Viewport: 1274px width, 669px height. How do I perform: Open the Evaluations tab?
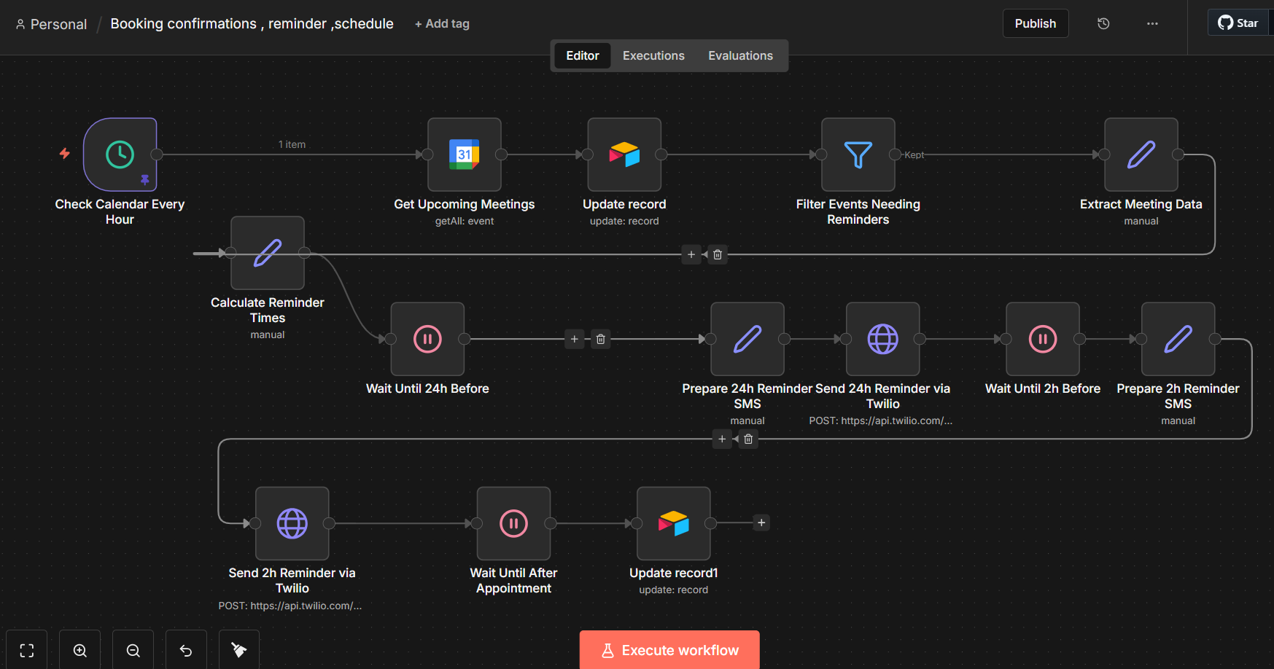[740, 55]
